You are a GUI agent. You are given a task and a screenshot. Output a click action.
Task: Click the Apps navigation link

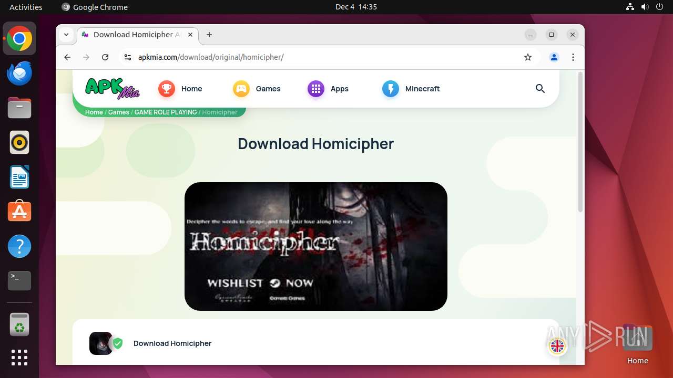click(x=340, y=89)
